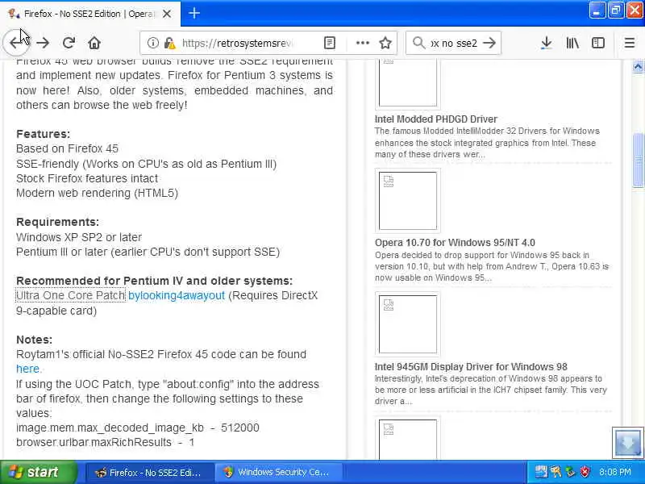This screenshot has height=484, width=645.
Task: Click text 'Based on Firefox 45'
Action: pyautogui.click(x=67, y=148)
